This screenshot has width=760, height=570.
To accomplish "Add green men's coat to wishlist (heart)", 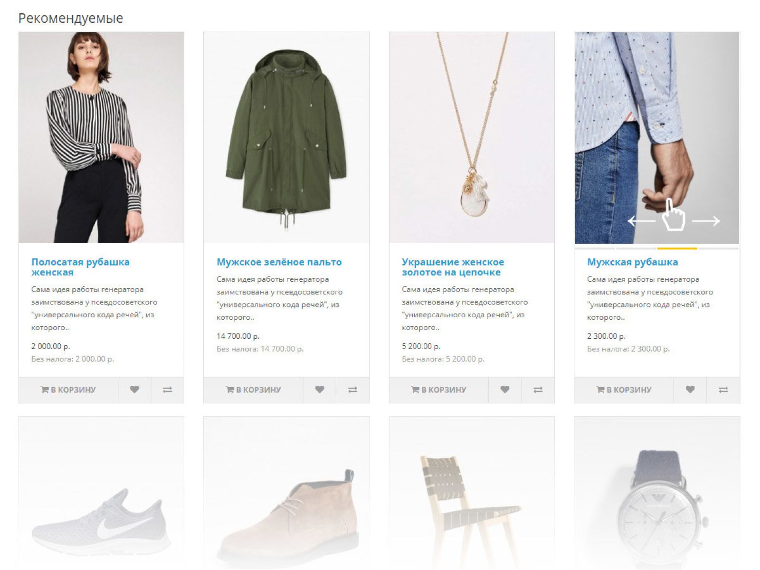I will click(x=320, y=389).
